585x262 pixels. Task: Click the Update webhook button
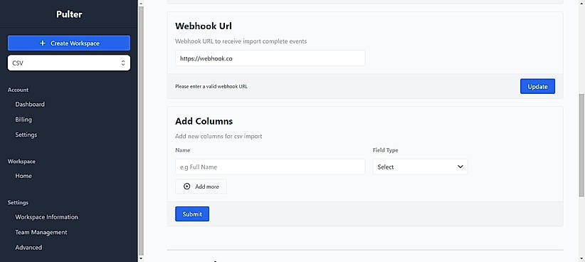(x=537, y=86)
